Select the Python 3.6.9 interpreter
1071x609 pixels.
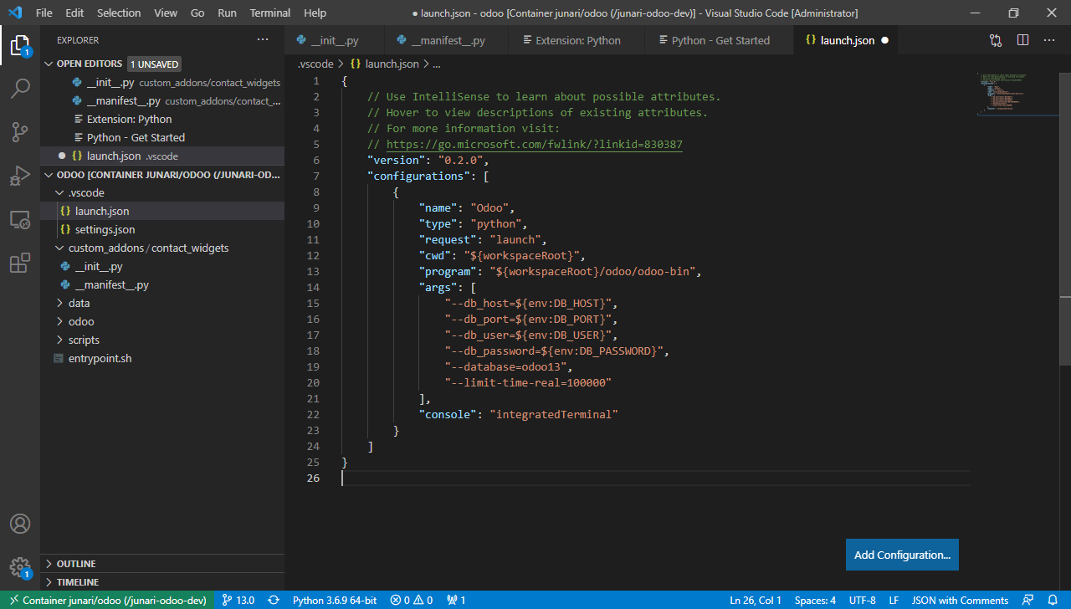pyautogui.click(x=334, y=600)
